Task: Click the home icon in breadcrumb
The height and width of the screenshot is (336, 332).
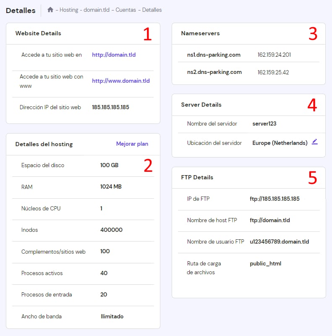Action: pyautogui.click(x=50, y=10)
